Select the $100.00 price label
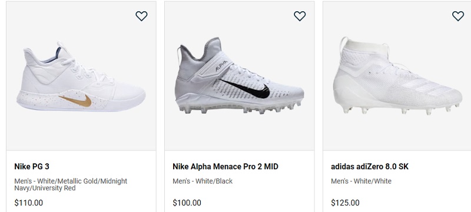This screenshot has width=471, height=212. click(x=187, y=203)
